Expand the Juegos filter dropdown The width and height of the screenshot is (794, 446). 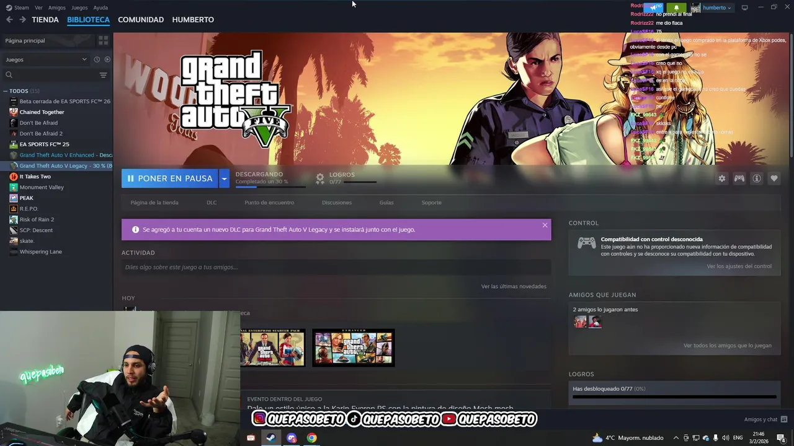coord(46,59)
